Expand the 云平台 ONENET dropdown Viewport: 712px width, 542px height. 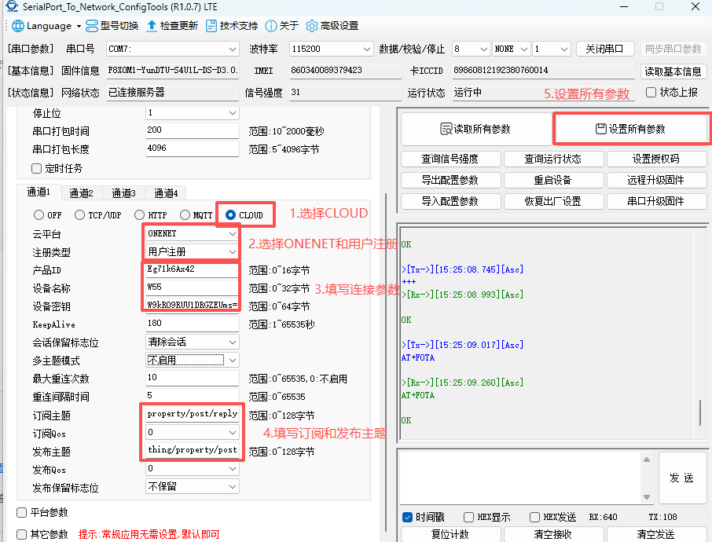point(233,234)
